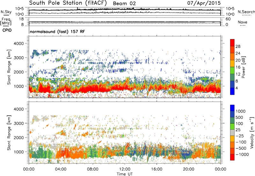
Task: Click the '4000' tick on the power panel
Action: pyautogui.click(x=18, y=44)
